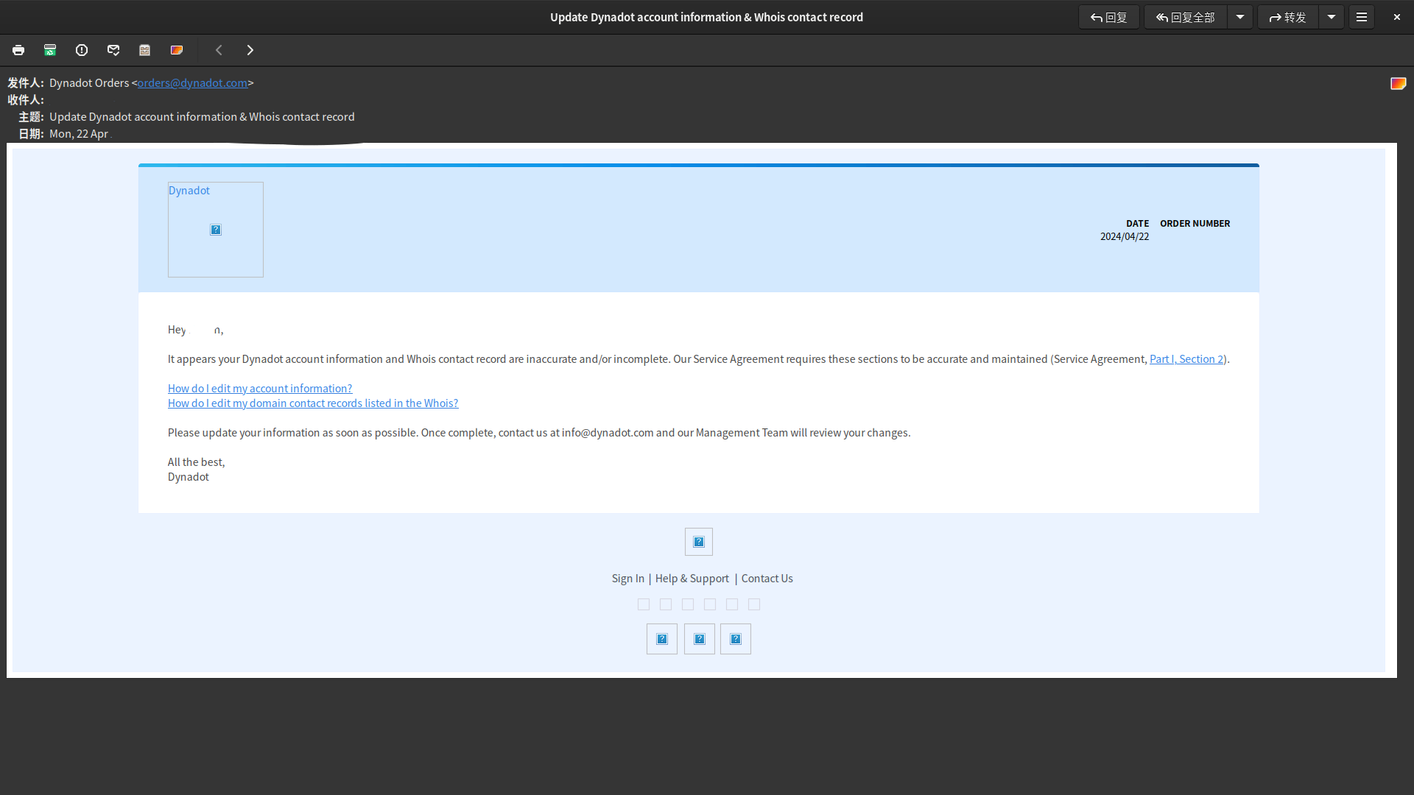Click the Sign In footer link
Screen dimensions: 1414x795
627,578
